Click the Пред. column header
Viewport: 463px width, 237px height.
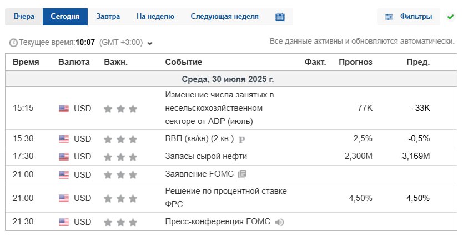418,62
